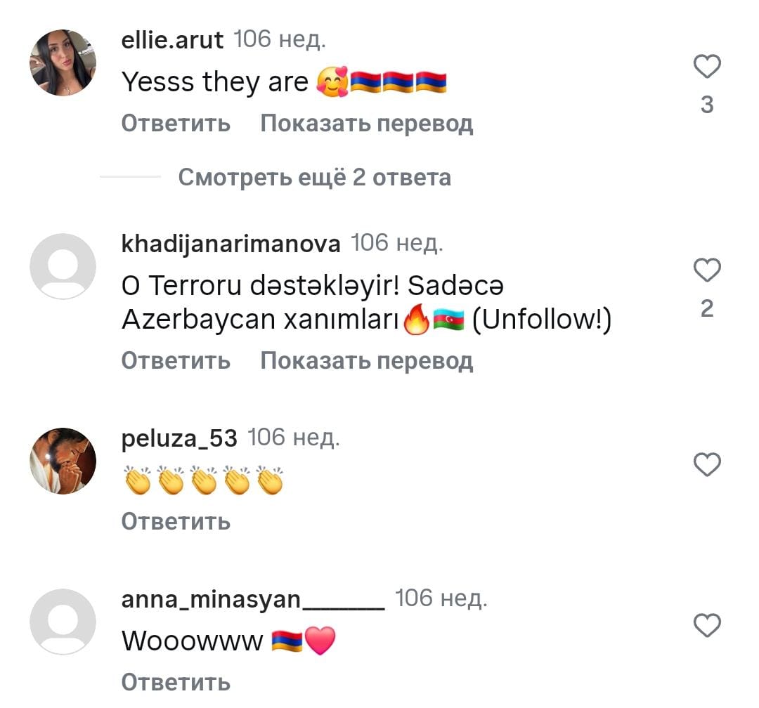759x708 pixels.
Task: Open anna_minasyan username link
Action: pyautogui.click(x=253, y=600)
